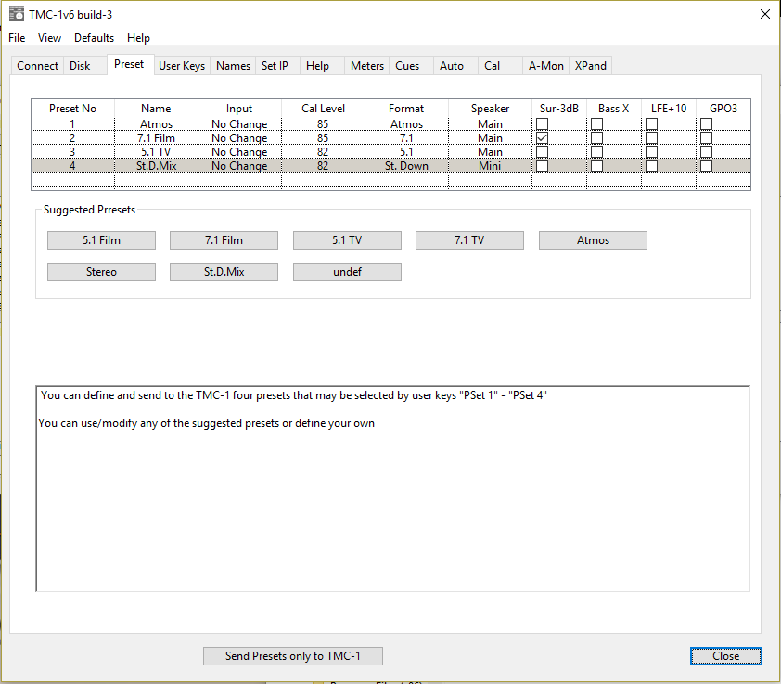The image size is (781, 684).
Task: Enable GPO3 for preset 3 5.1 TV
Action: point(706,151)
